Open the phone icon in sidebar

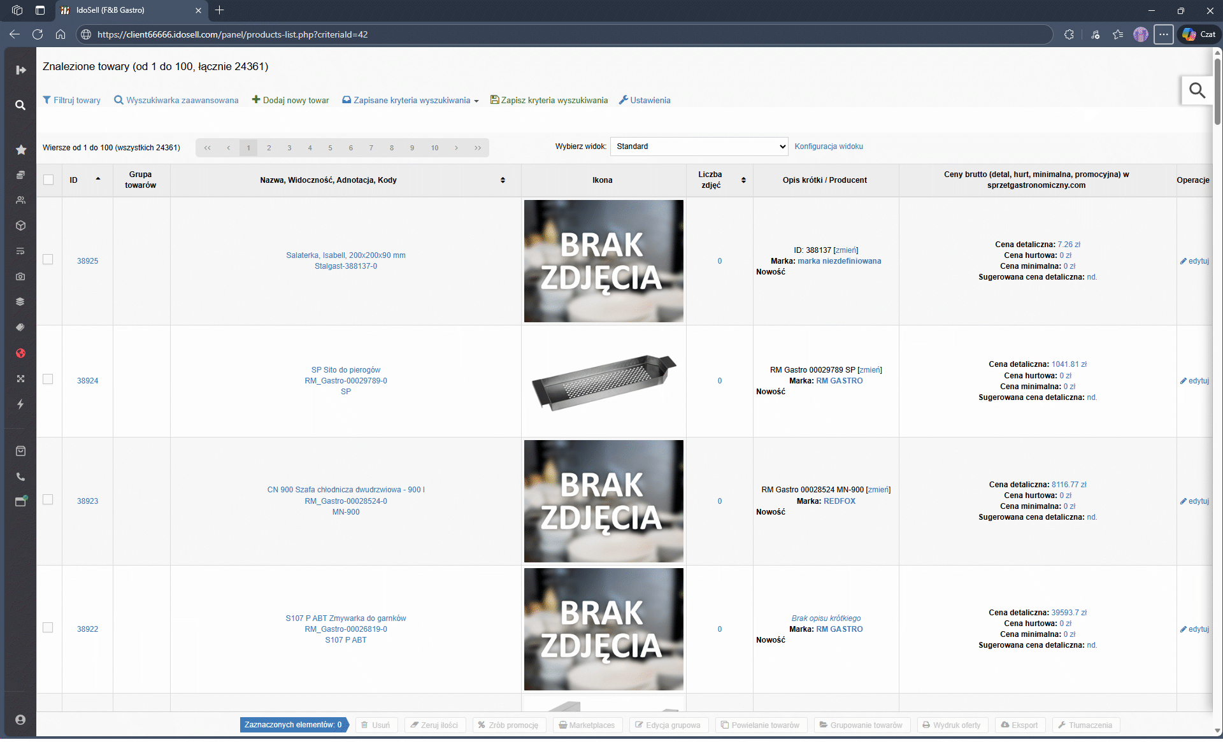(20, 476)
